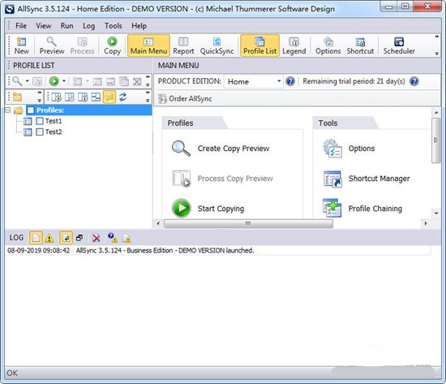Click the horizontal scrollbar in the main menu
This screenshot has width=446, height=384.
click(x=248, y=223)
